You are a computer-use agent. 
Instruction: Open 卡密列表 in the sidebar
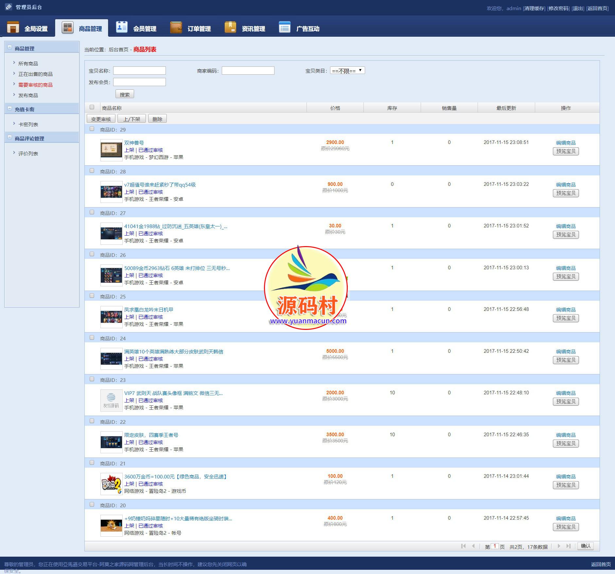tap(28, 125)
